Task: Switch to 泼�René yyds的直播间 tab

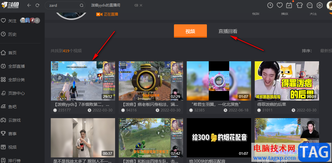Action: pos(106,5)
